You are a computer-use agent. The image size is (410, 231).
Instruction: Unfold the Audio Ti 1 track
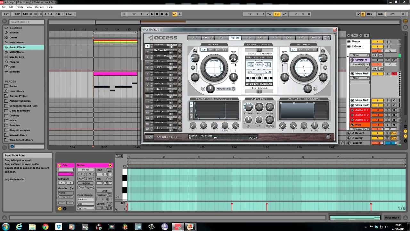click(x=352, y=110)
